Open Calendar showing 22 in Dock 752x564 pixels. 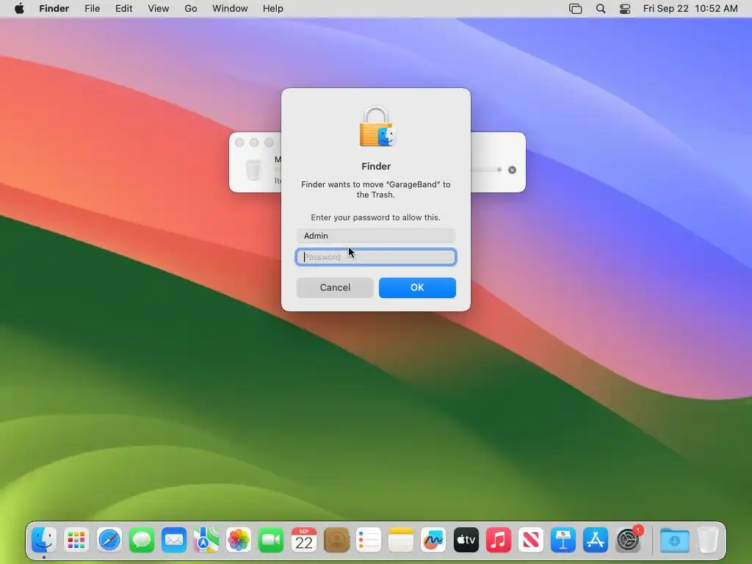point(303,540)
